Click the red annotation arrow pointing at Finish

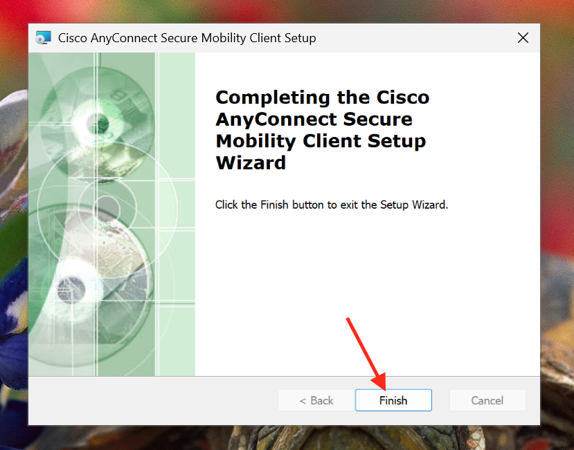[366, 353]
